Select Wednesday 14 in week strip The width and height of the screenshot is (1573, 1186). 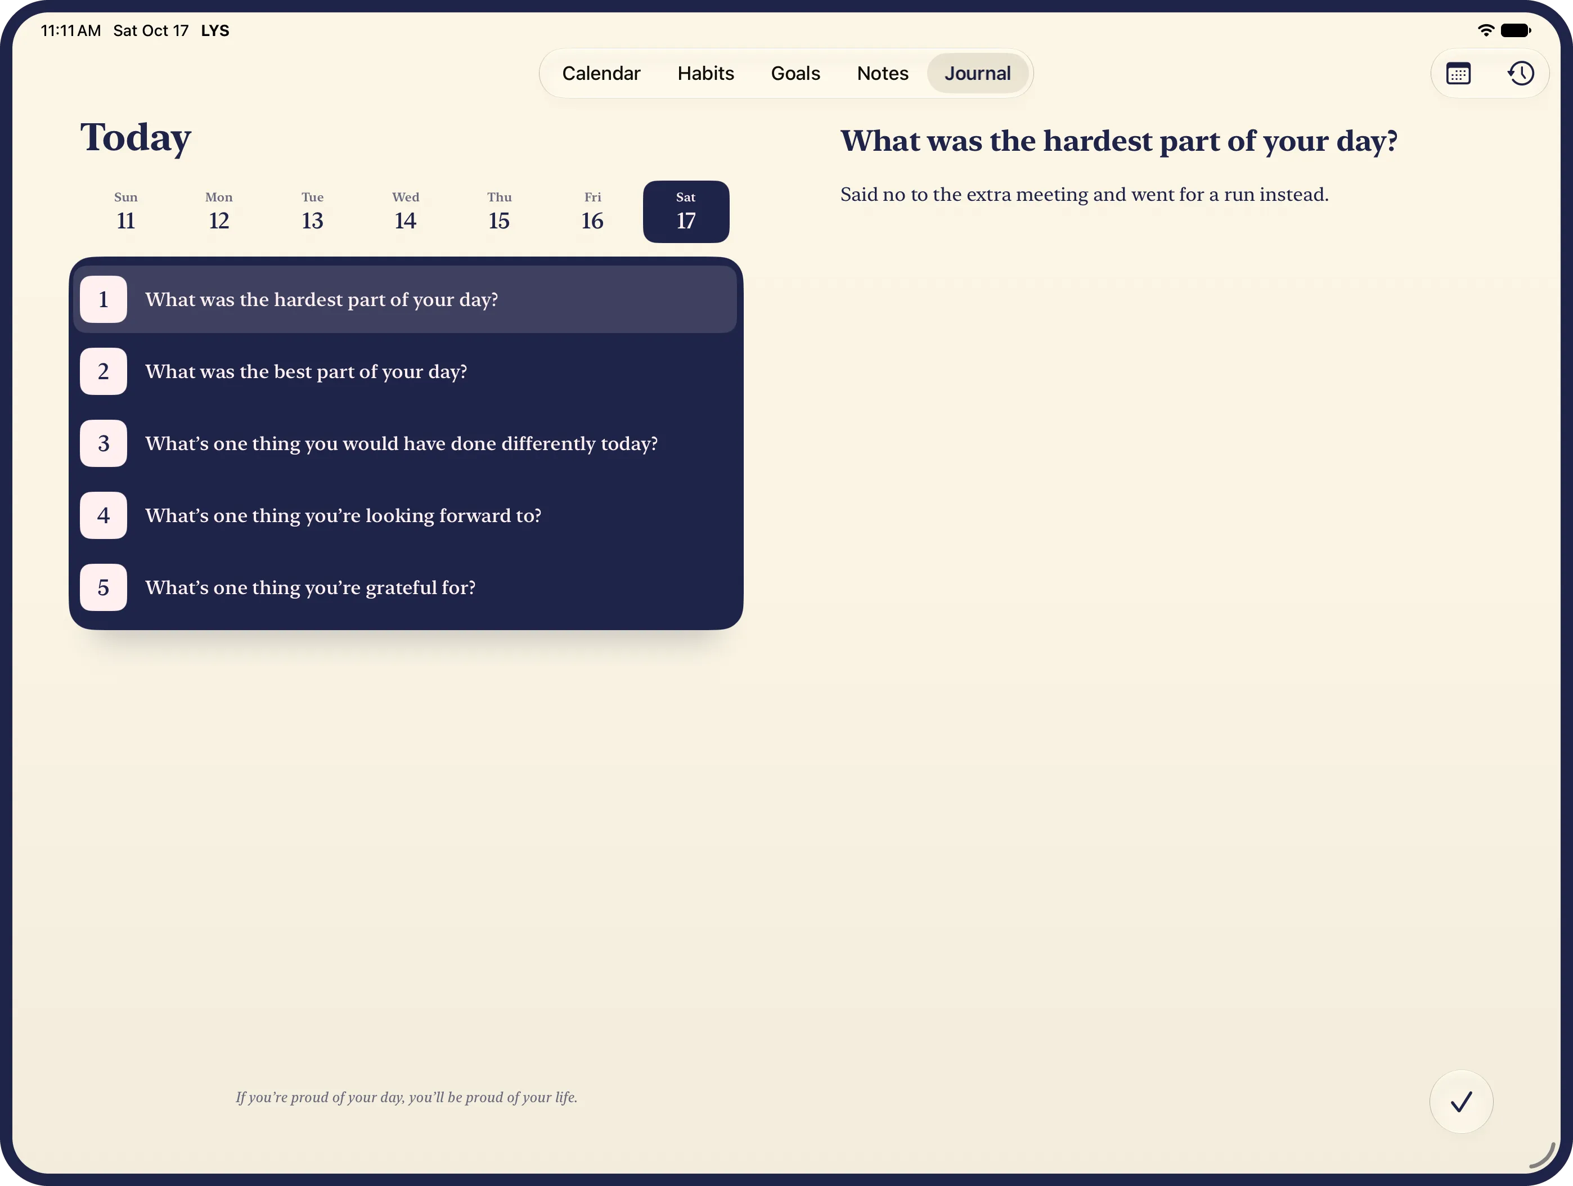pos(405,212)
